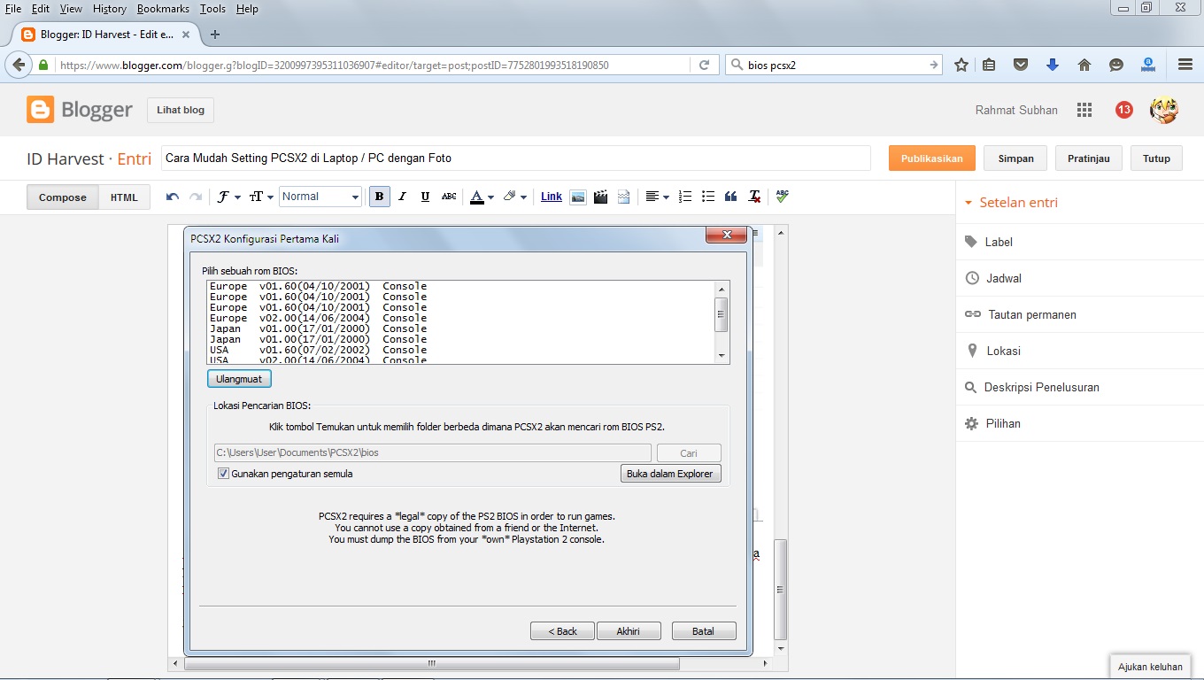Insert an image into the post
This screenshot has height=680, width=1204.
tap(578, 197)
